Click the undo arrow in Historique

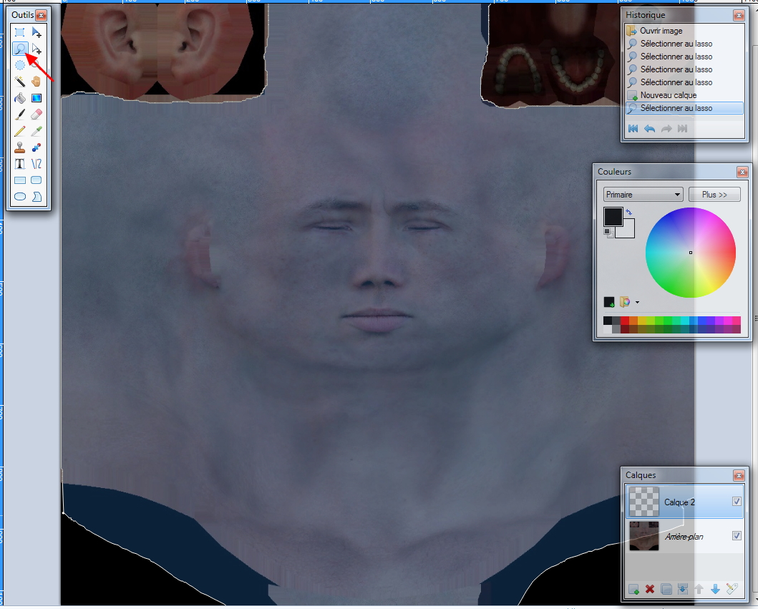pos(649,129)
